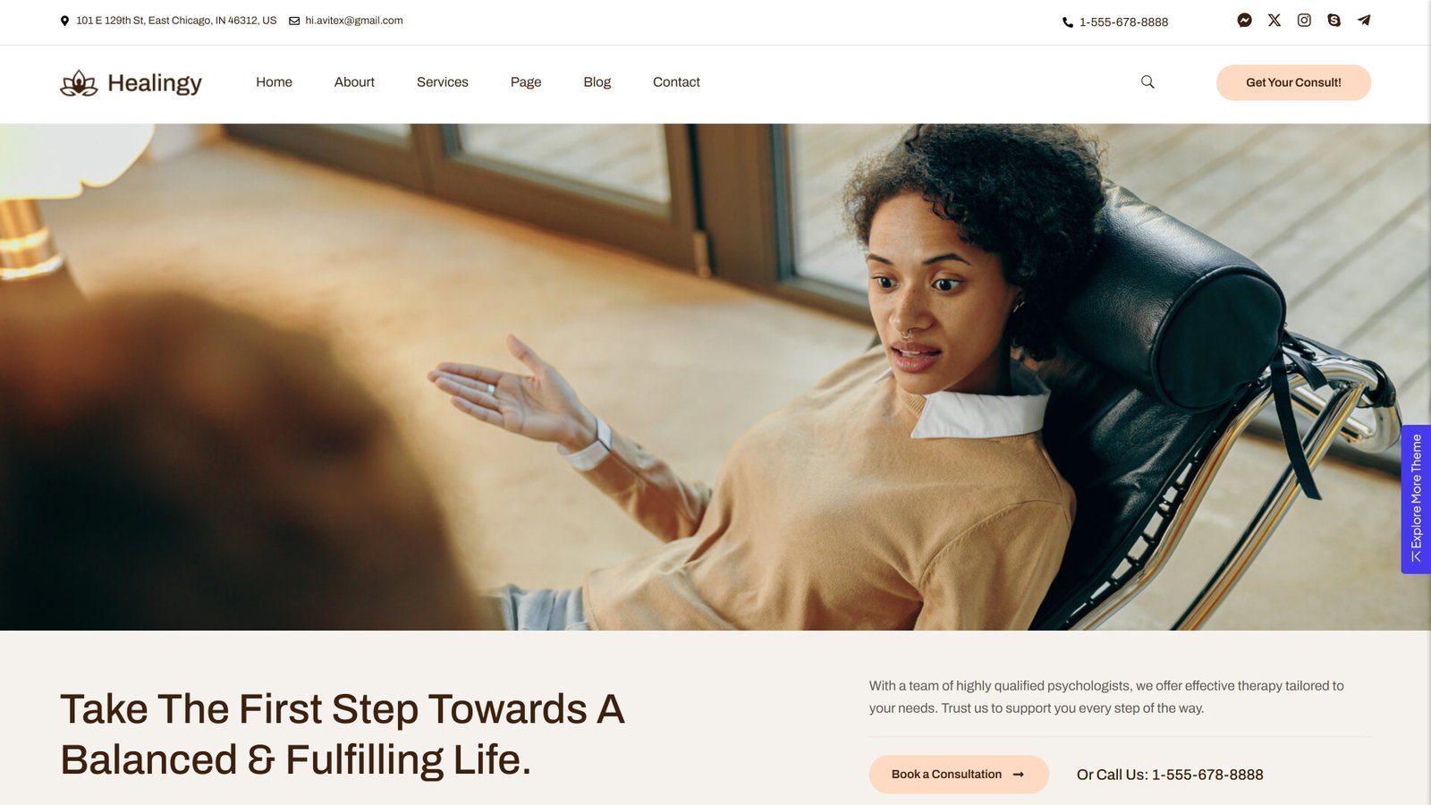Expand the Blog menu
The height and width of the screenshot is (805, 1431).
[x=597, y=82]
